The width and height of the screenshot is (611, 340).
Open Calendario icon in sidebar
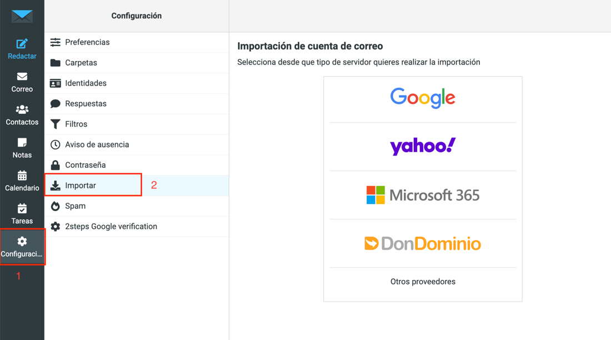(22, 176)
